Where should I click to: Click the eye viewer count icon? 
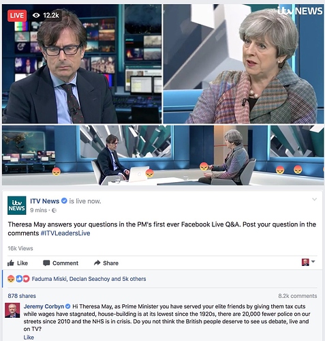[36, 16]
